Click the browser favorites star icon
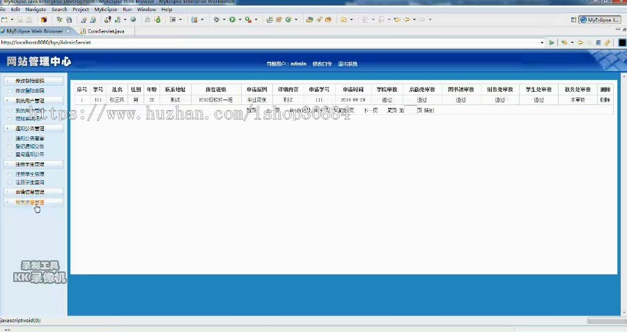This screenshot has width=627, height=332. 564,42
